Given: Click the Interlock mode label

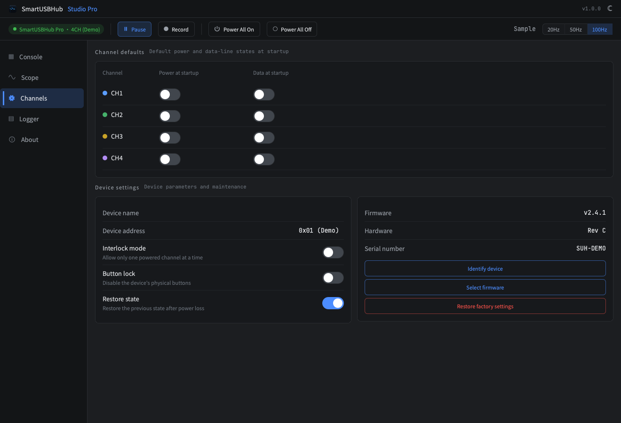Looking at the screenshot, I should tap(124, 248).
